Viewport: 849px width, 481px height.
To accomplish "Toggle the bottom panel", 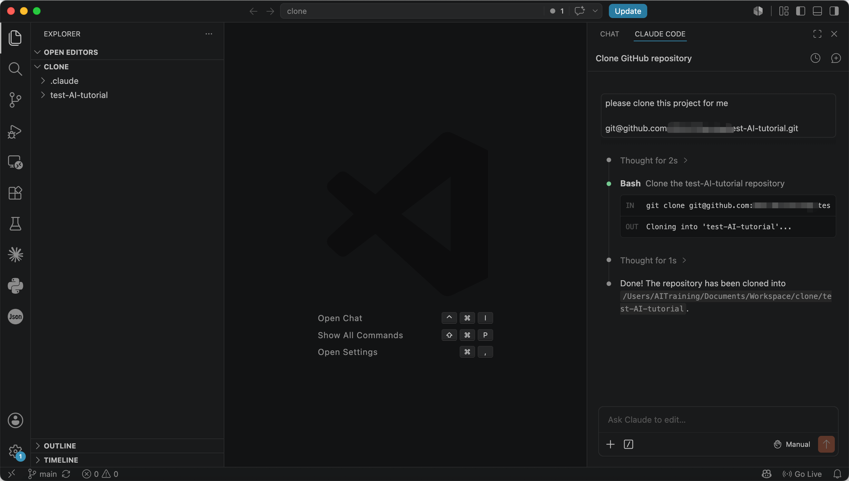I will [817, 11].
